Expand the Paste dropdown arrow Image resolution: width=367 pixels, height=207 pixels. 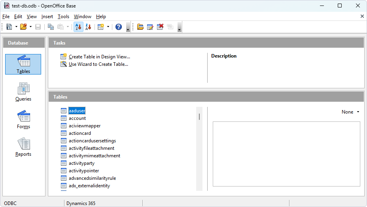click(x=68, y=27)
